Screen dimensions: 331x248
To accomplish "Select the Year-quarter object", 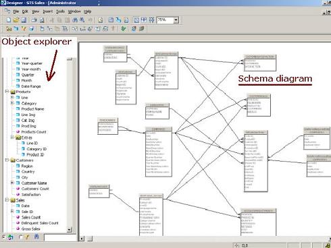I will click(32, 63).
